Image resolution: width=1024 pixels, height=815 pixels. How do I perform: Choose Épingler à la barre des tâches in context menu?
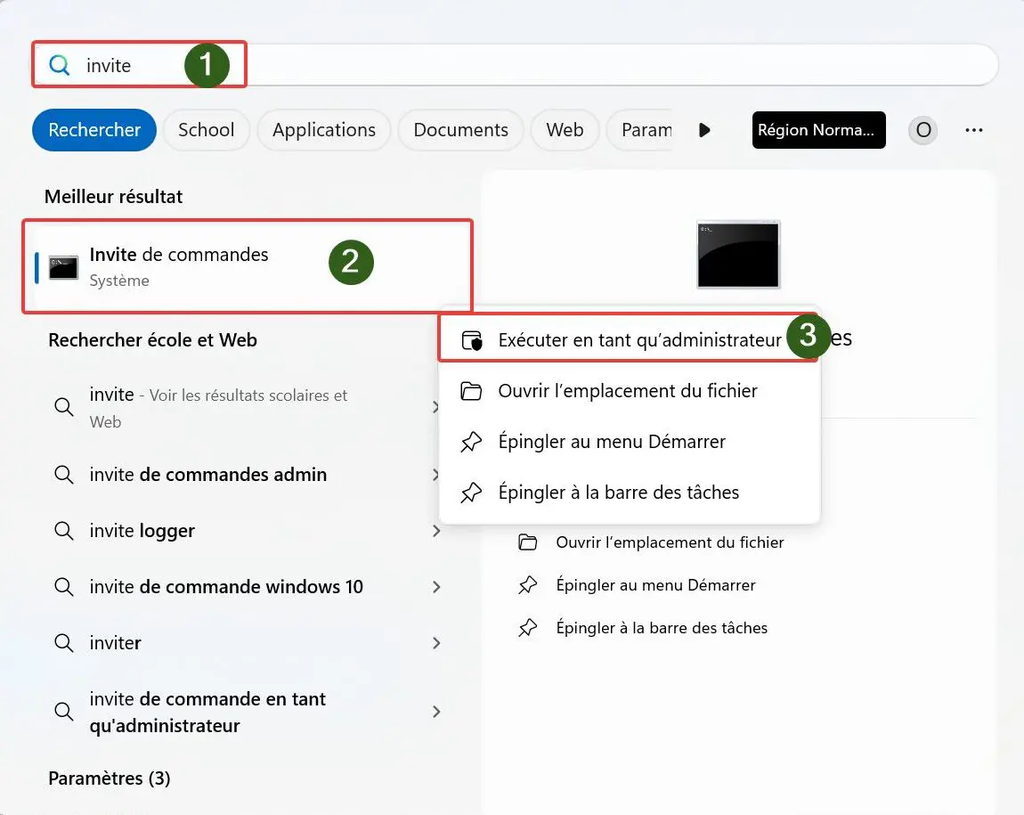(630, 493)
